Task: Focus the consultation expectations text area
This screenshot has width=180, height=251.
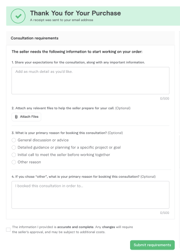Action: [x=91, y=81]
